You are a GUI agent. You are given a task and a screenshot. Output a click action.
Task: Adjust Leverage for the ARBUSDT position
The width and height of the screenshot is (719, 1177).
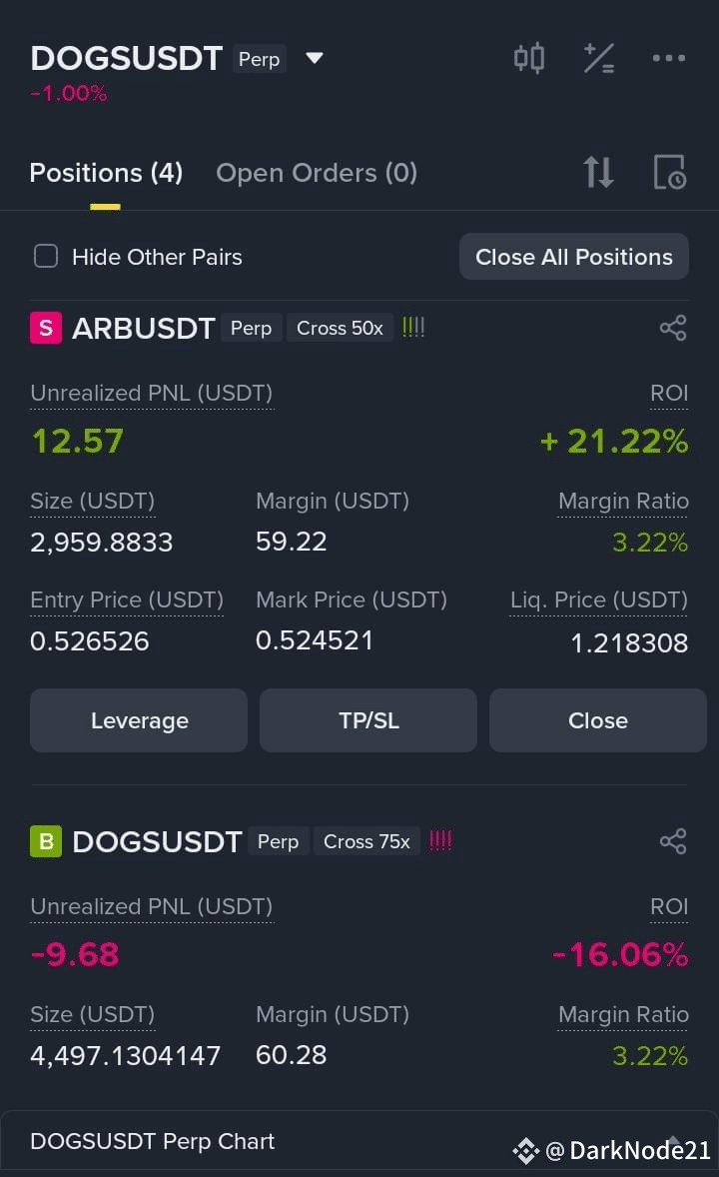(139, 720)
